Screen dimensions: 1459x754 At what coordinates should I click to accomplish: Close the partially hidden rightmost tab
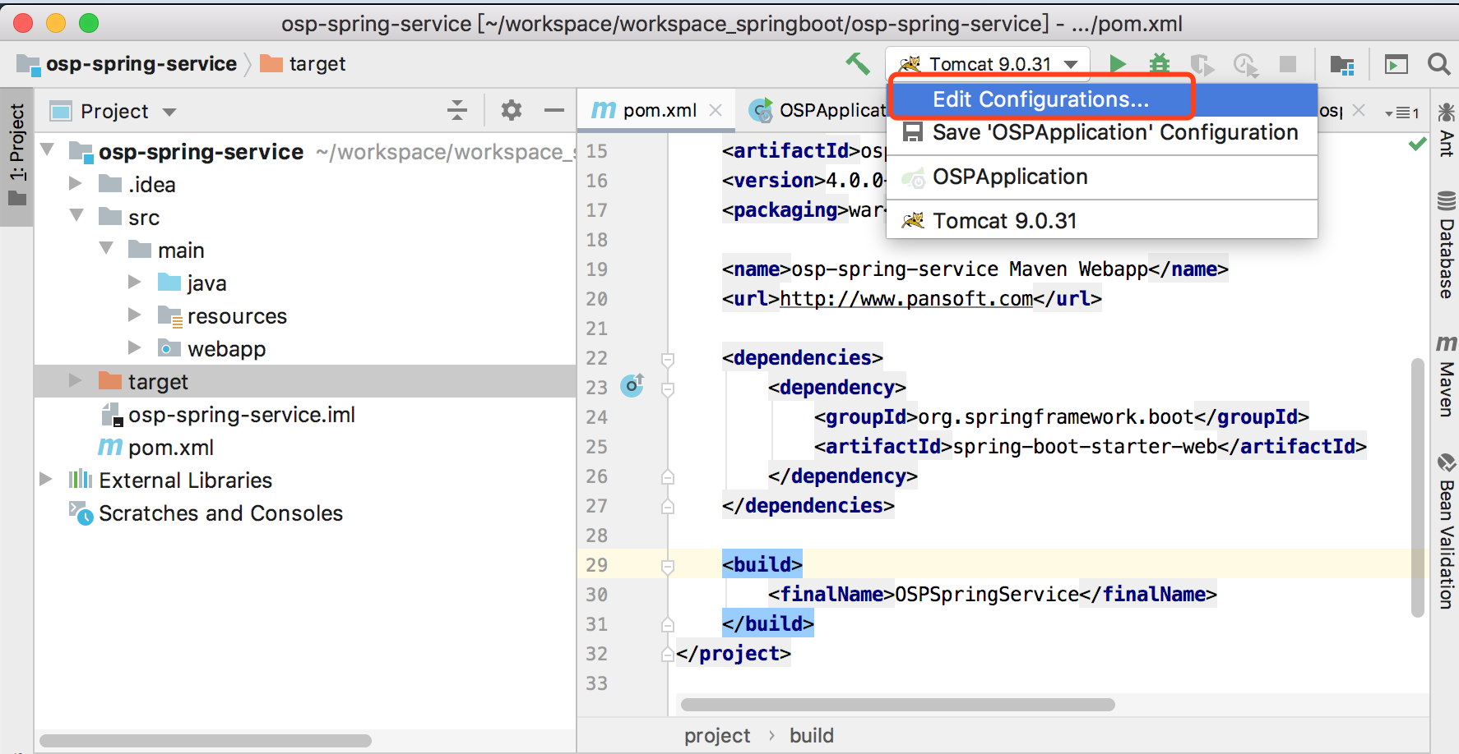click(1359, 110)
